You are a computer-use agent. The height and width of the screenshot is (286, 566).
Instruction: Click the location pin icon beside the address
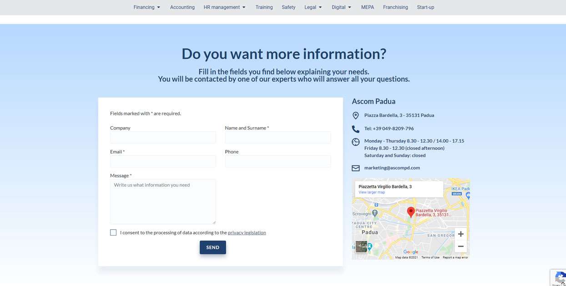tap(356, 116)
